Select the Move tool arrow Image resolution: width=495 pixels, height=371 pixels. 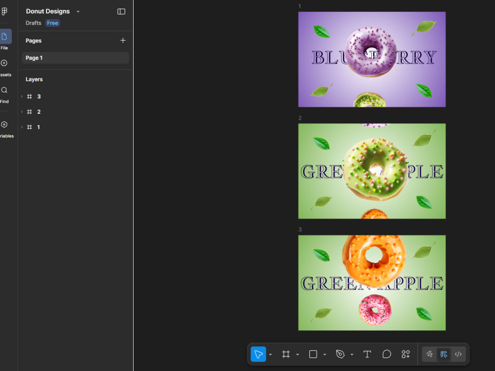point(258,354)
